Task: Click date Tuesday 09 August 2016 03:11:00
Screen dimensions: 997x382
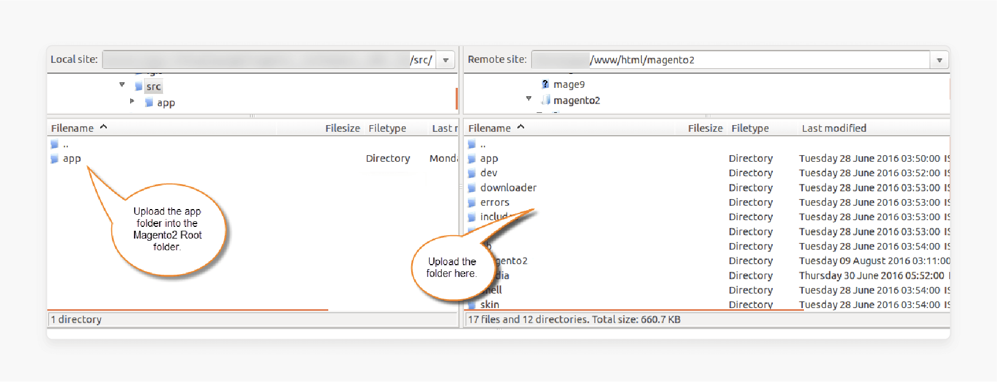Action: (874, 261)
